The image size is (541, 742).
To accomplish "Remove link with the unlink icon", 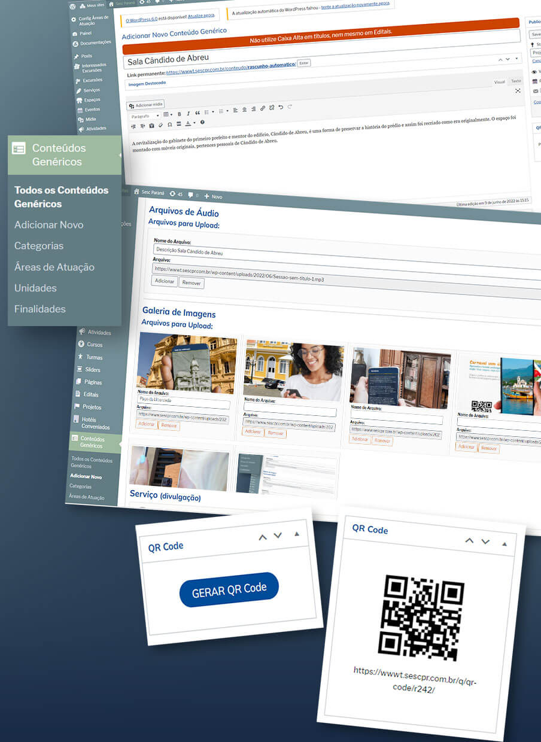I will (x=272, y=108).
